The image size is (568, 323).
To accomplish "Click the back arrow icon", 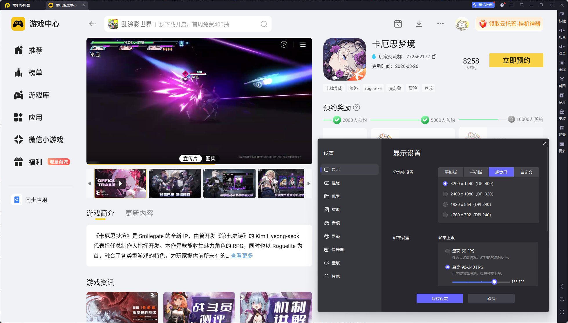I will pyautogui.click(x=93, y=24).
